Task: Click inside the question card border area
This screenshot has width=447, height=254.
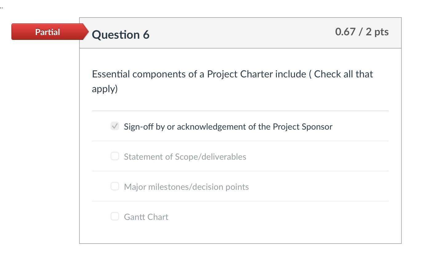Action: (x=240, y=233)
